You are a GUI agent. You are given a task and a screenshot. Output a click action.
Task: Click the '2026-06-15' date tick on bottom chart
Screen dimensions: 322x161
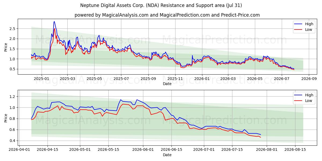tap(171, 150)
